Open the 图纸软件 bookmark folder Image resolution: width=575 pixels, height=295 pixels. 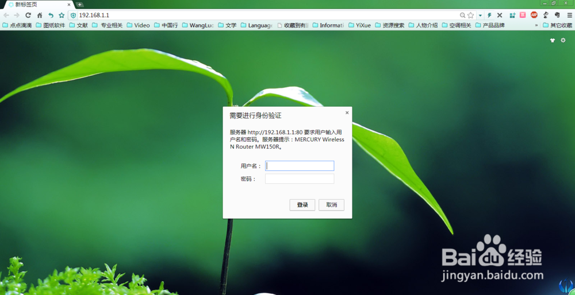(51, 25)
